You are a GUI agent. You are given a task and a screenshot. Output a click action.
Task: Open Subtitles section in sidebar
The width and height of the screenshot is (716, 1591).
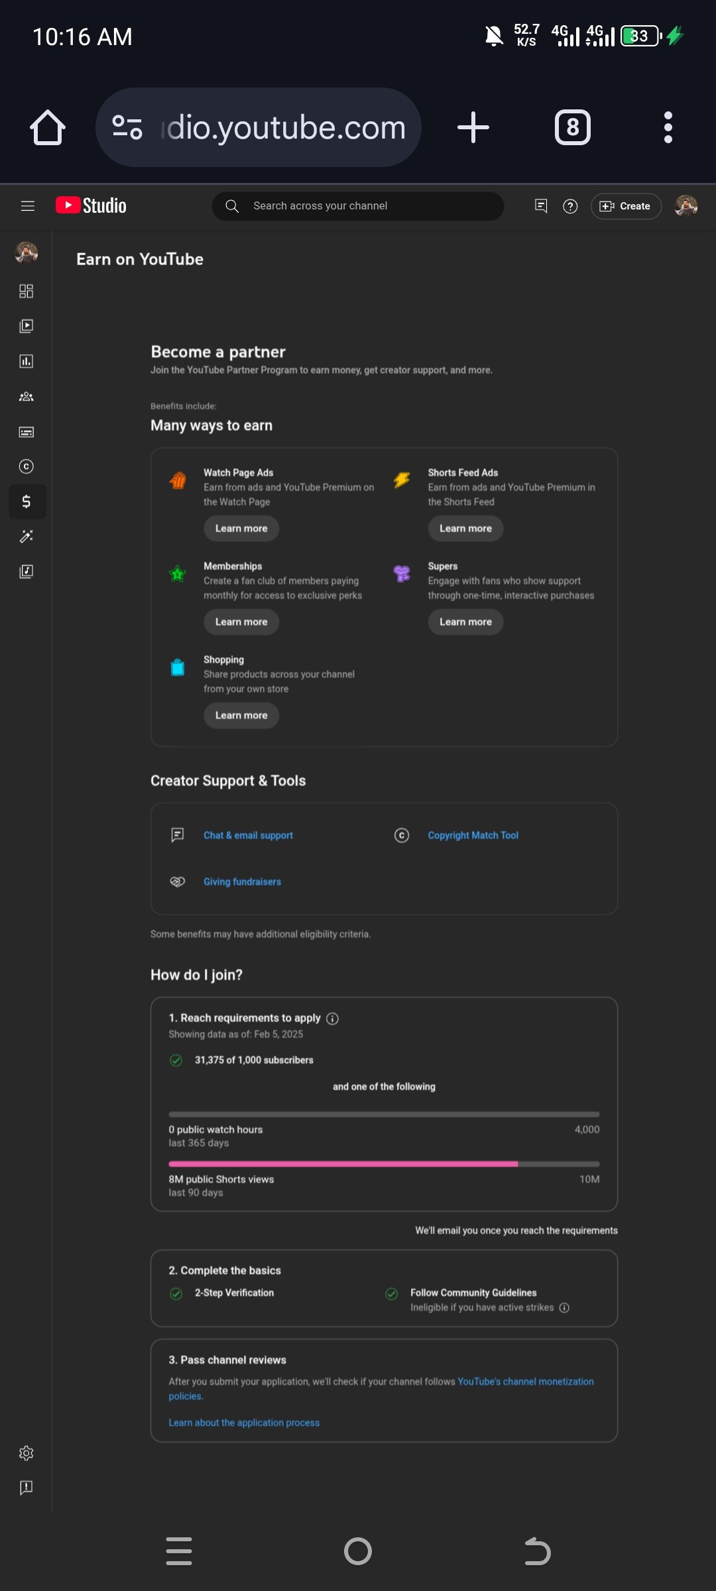[x=26, y=432]
